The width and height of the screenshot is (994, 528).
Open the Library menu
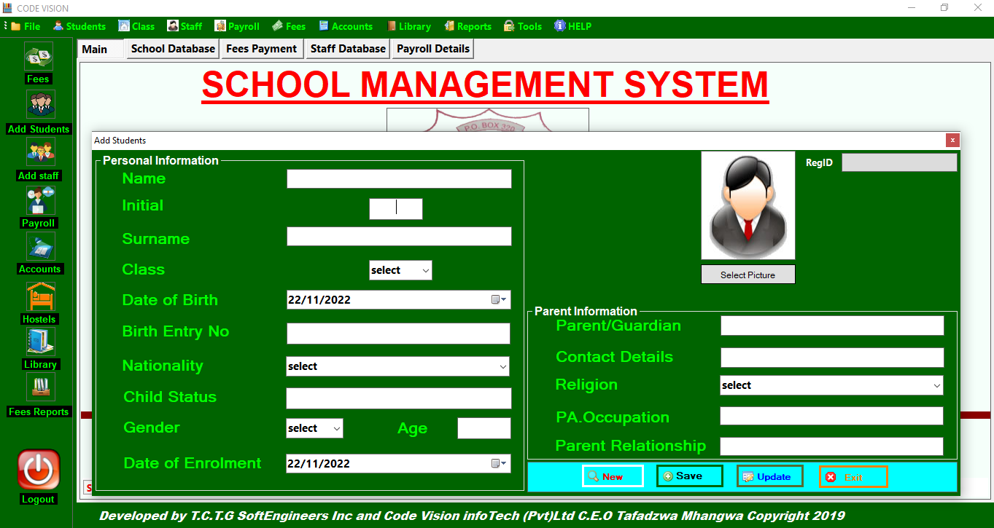[409, 26]
